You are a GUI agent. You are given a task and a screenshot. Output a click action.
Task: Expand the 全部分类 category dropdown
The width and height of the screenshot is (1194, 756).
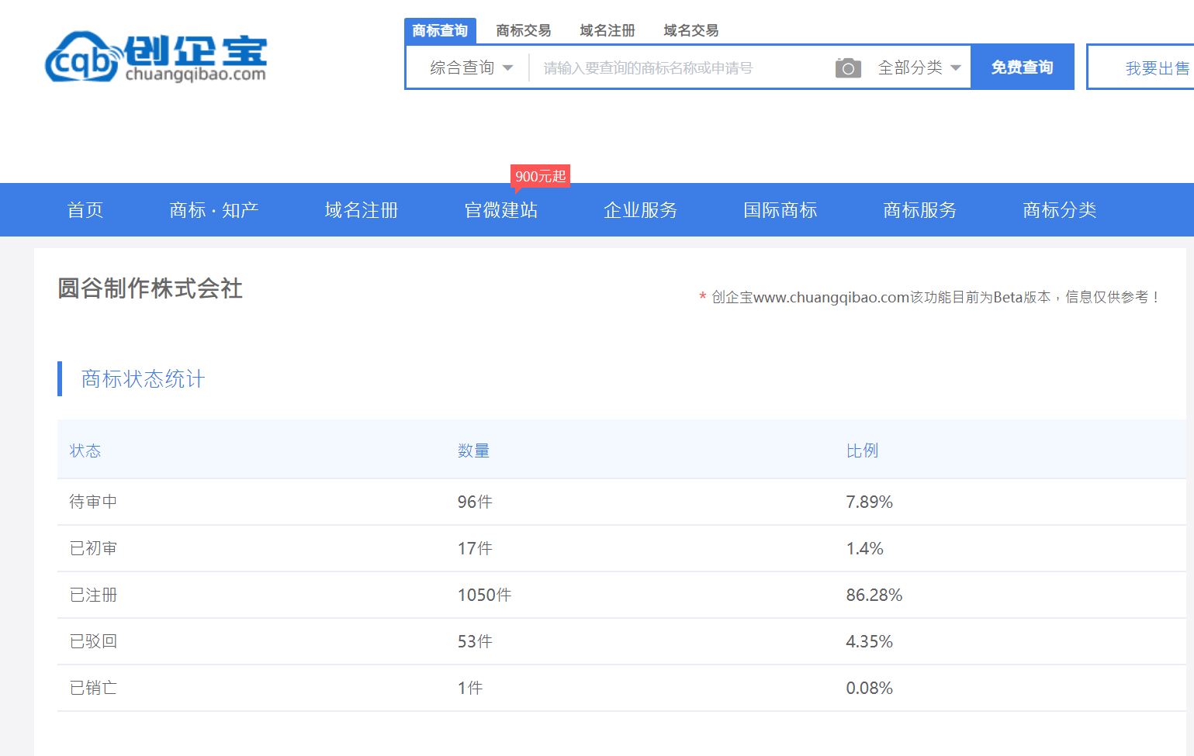coord(919,67)
